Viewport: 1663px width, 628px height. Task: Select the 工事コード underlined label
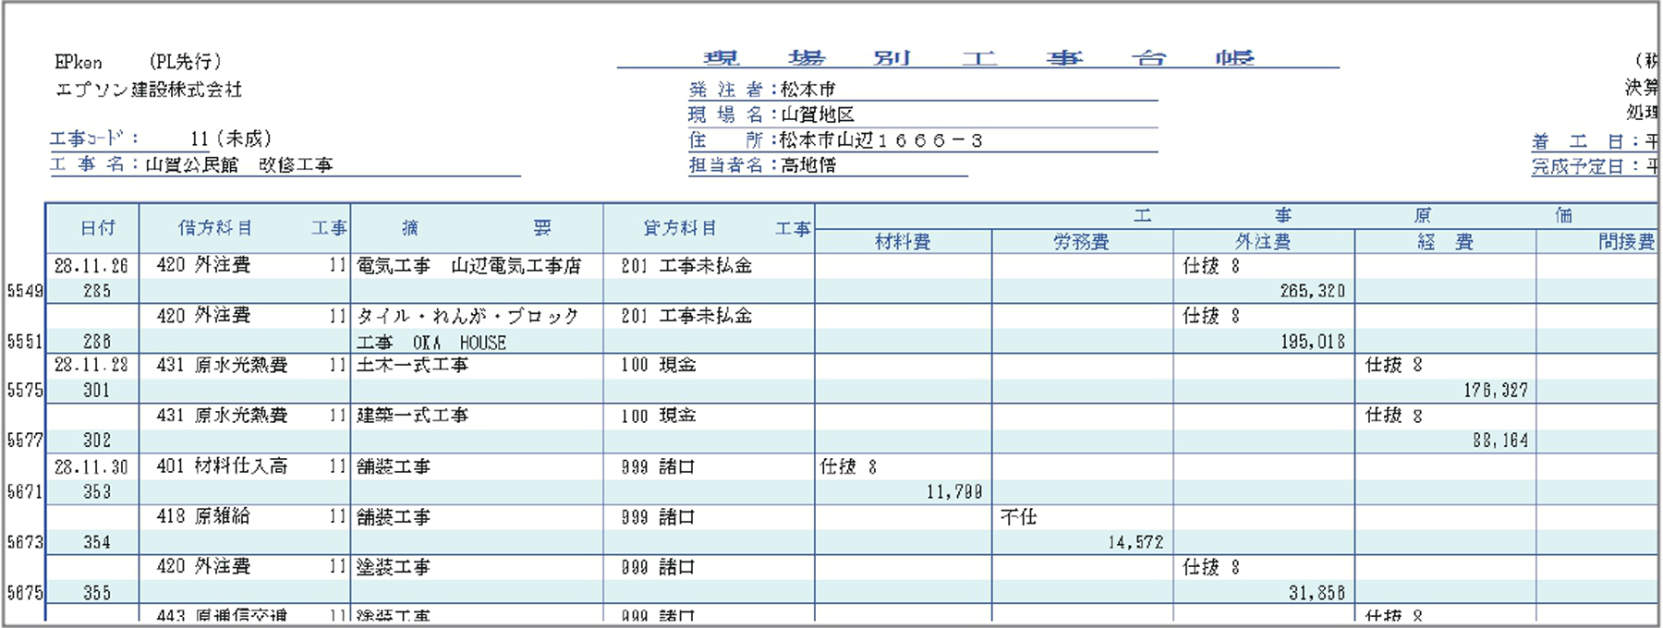tap(94, 139)
